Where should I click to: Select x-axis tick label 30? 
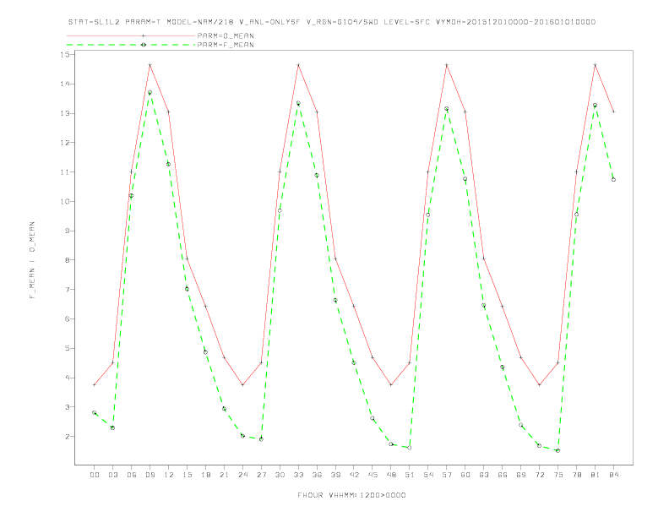(x=280, y=475)
